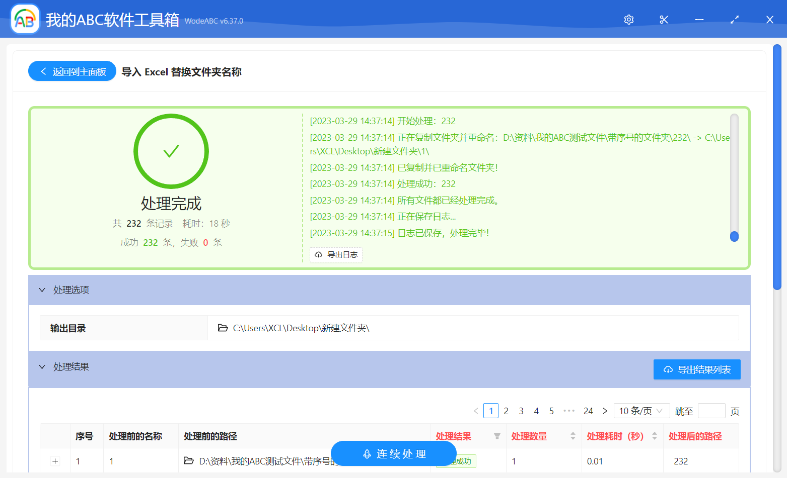
Task: Click the filter icon in 处理结果 column
Action: click(497, 436)
